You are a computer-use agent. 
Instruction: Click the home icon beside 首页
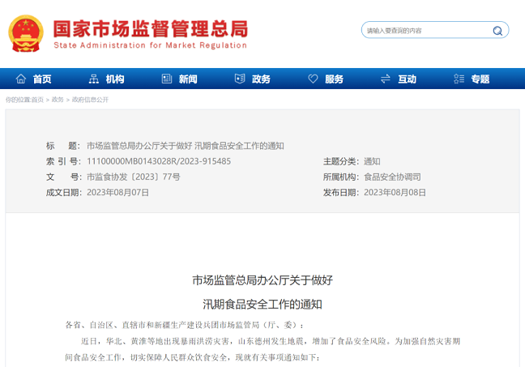[x=21, y=79]
